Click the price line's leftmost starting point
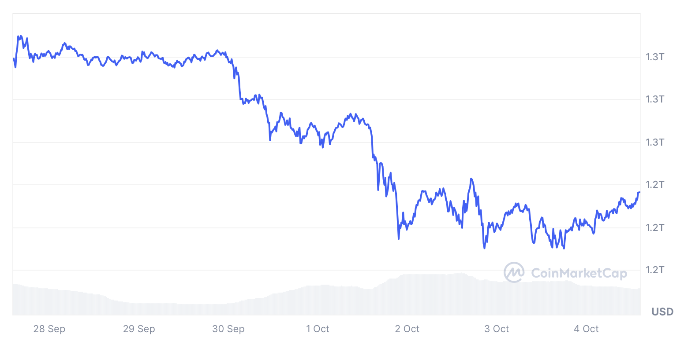 pos(14,59)
